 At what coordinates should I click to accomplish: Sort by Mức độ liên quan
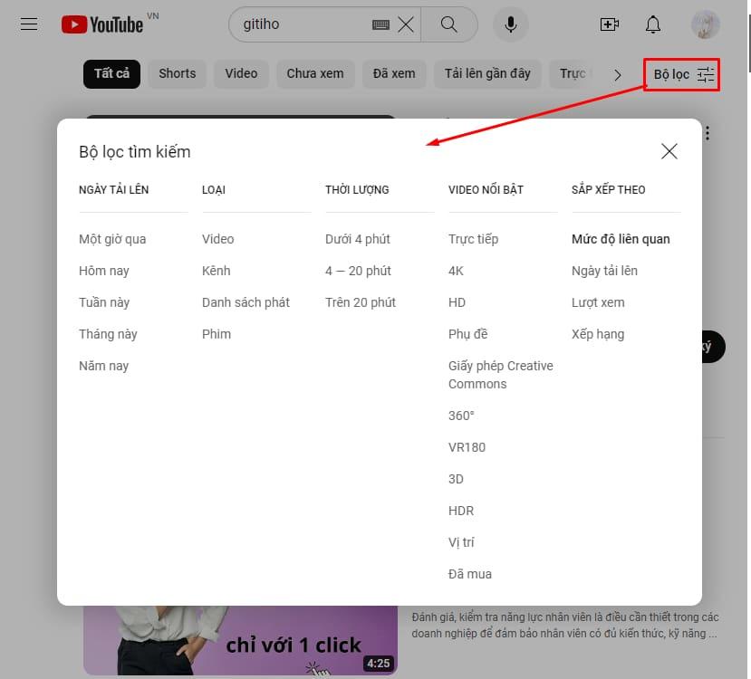621,239
